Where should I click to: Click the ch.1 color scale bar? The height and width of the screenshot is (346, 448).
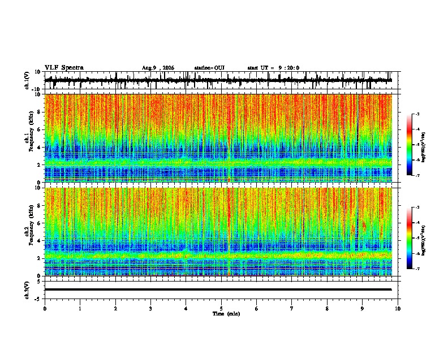[410, 145]
